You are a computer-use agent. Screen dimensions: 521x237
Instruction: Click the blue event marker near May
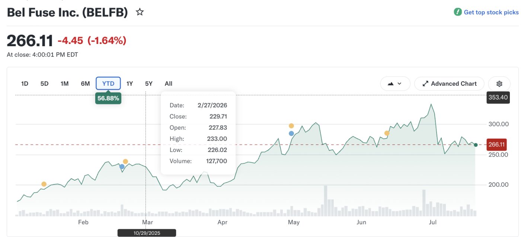[291, 133]
